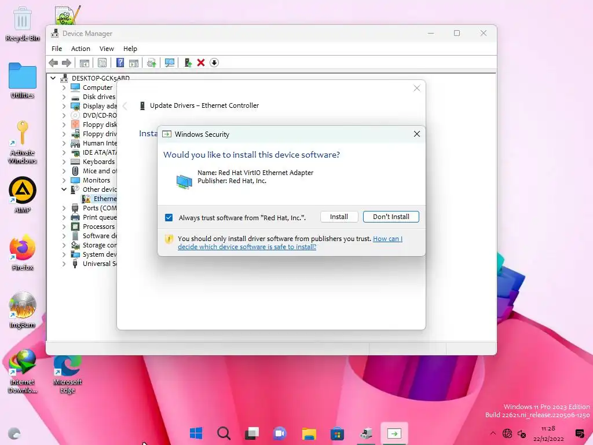Open Task View on the taskbar
This screenshot has width=593, height=445.
251,433
